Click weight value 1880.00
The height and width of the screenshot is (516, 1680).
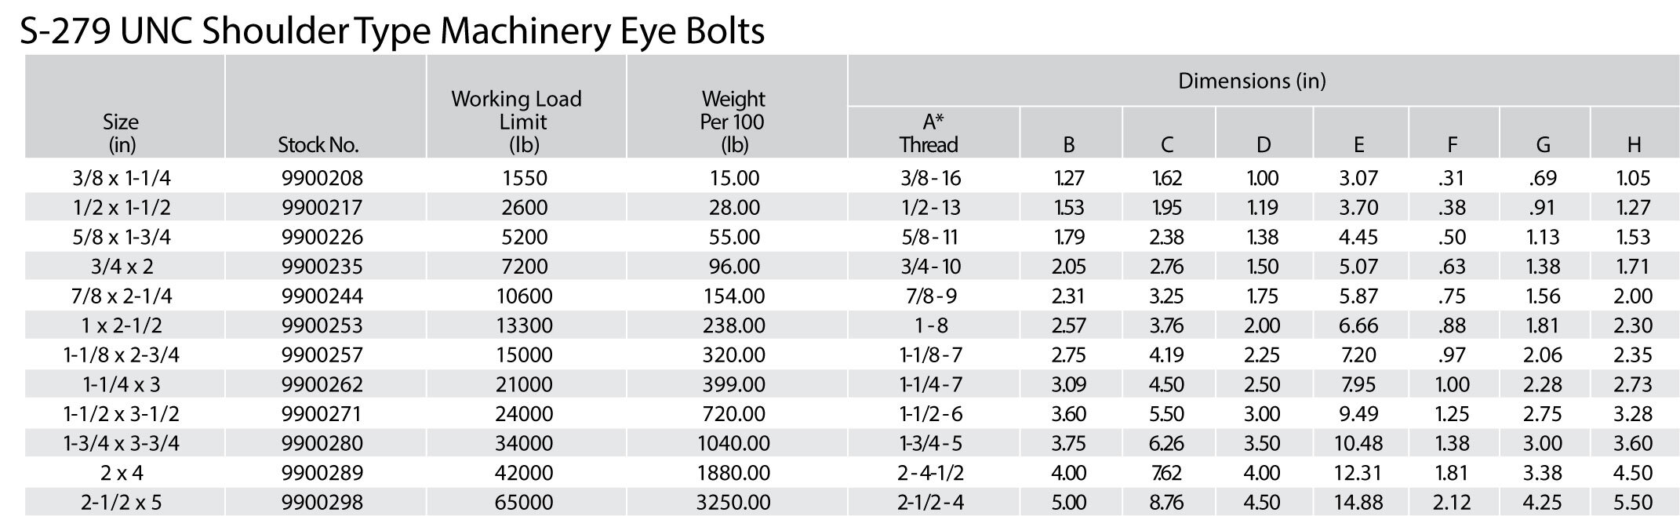[x=733, y=473]
